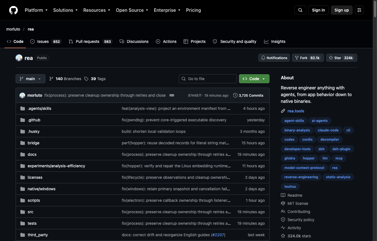This screenshot has height=241, width=377.
Task: Click the Sign up button
Action: point(342,10)
